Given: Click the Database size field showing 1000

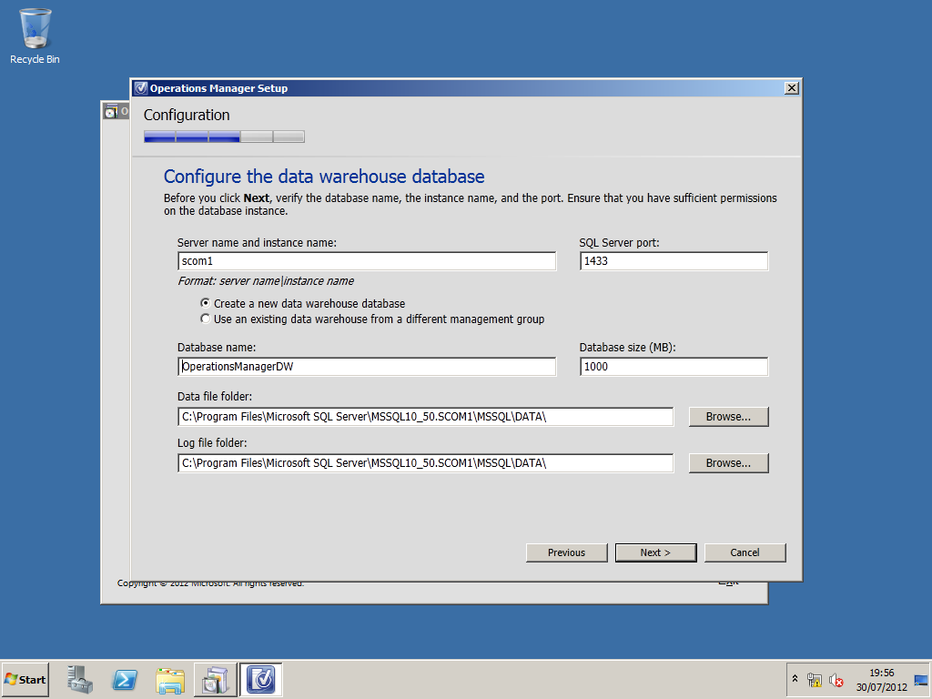Looking at the screenshot, I should point(674,366).
